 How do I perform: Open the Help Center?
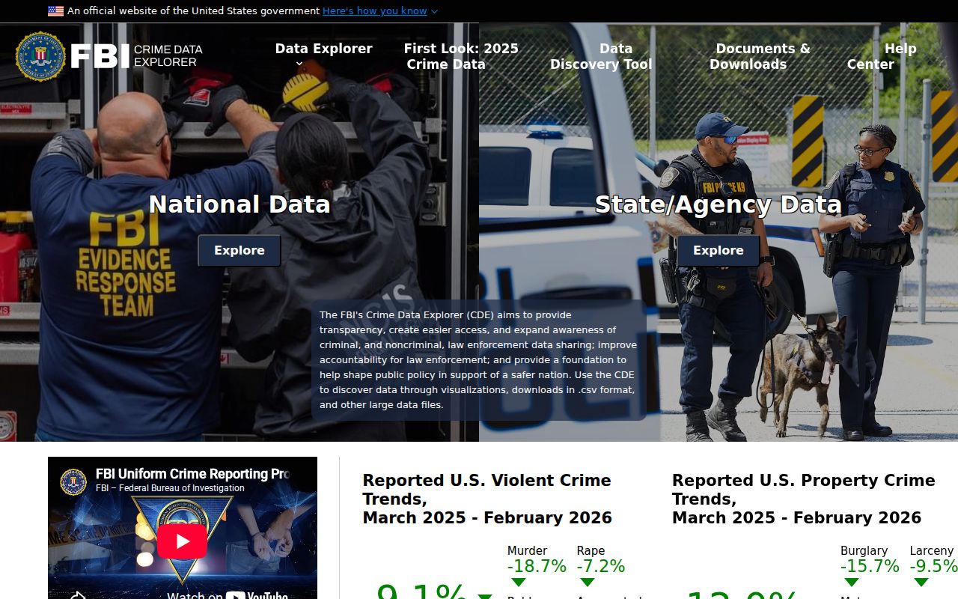tap(882, 56)
